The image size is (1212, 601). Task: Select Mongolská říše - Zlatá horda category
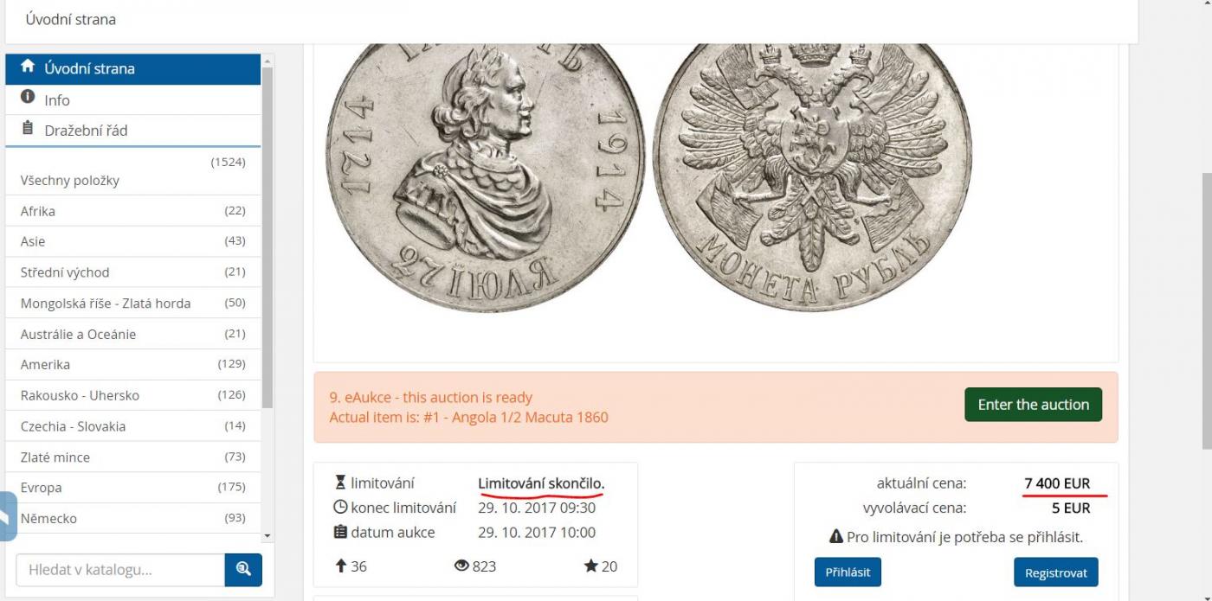click(x=132, y=303)
